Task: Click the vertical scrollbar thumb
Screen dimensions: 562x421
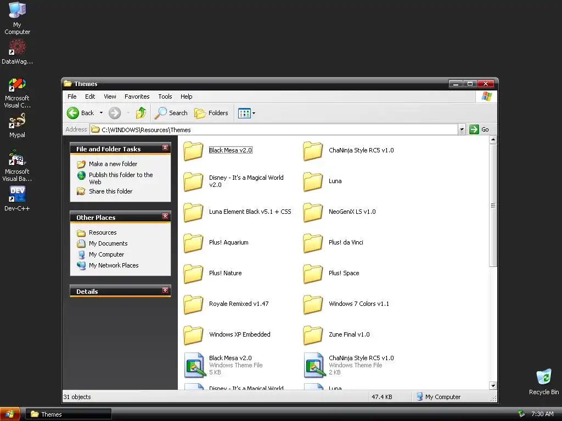Action: [493, 206]
